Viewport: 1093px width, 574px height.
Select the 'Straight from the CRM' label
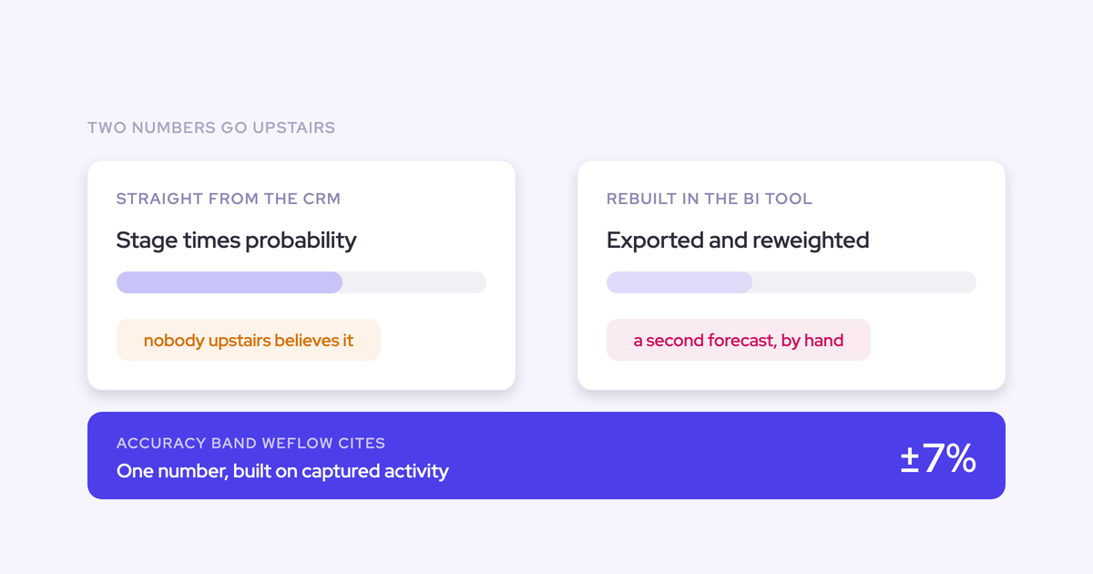pos(229,199)
